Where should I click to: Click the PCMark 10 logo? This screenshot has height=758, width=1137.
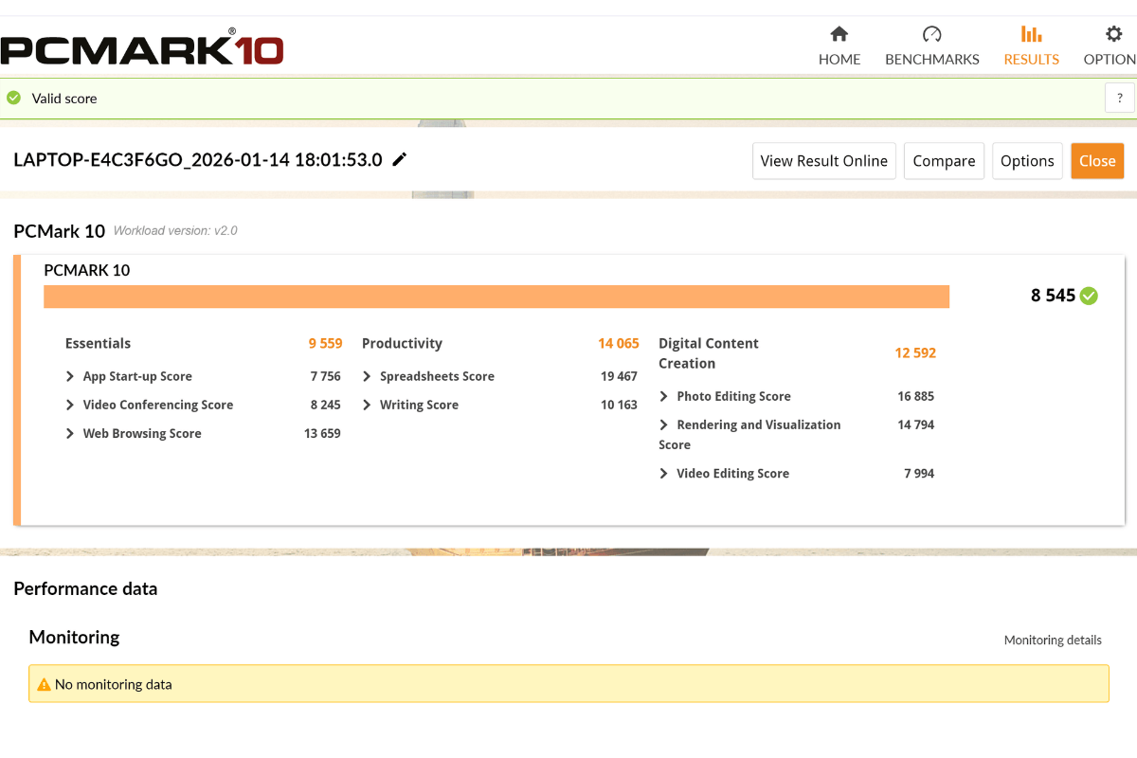[142, 46]
